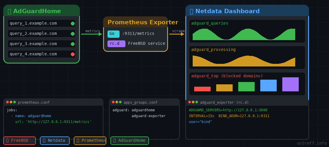Click the metrics arrow label
Image resolution: width=329 pixels, height=147 pixels.
click(x=93, y=31)
